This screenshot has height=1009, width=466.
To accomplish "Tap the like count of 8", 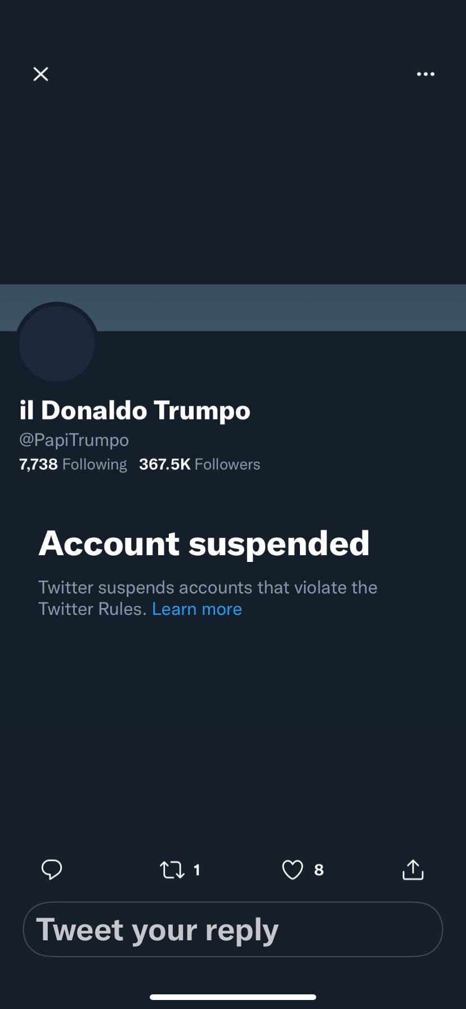I will click(x=319, y=870).
